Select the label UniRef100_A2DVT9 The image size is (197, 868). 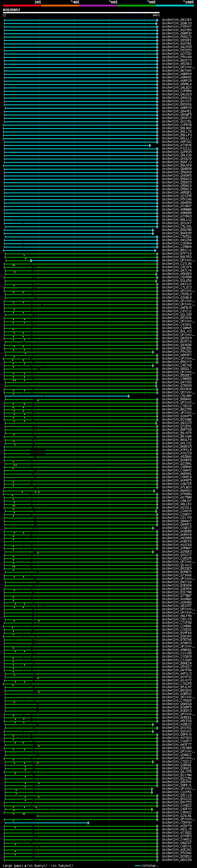177,826
